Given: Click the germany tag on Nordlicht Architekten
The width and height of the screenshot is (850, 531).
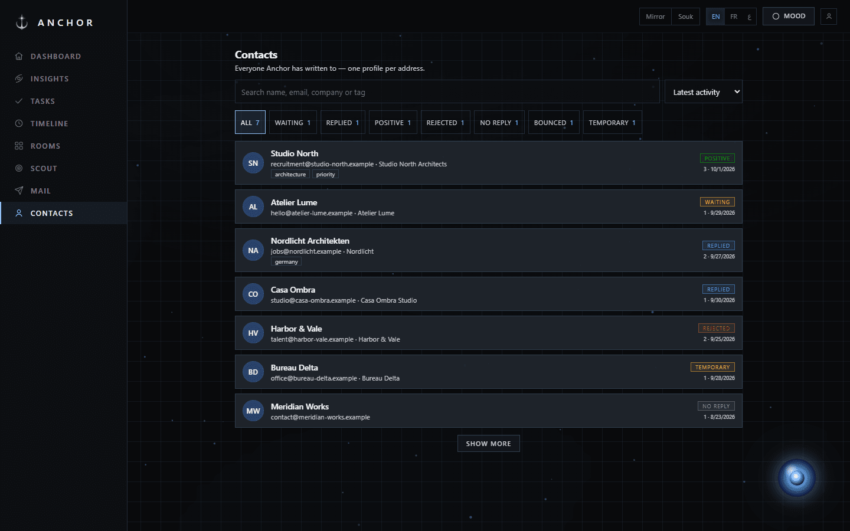Looking at the screenshot, I should click(286, 262).
